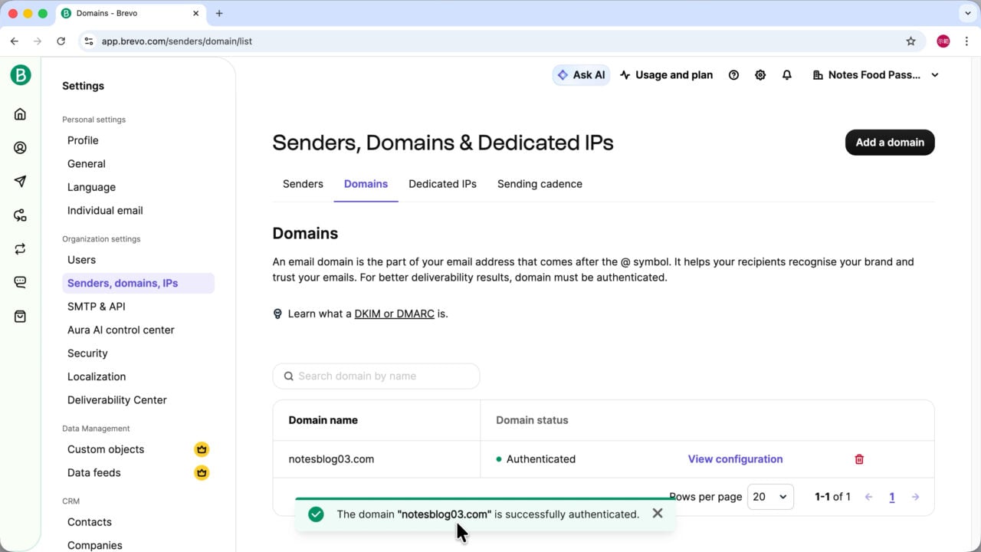The height and width of the screenshot is (552, 981).
Task: Dismiss the success notification banner
Action: click(x=658, y=514)
